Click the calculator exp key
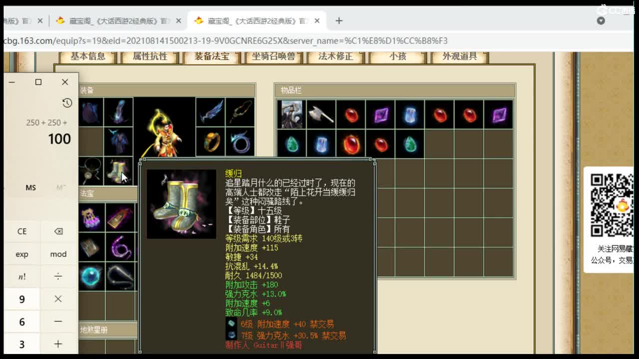Image resolution: width=639 pixels, height=359 pixels. (22, 254)
